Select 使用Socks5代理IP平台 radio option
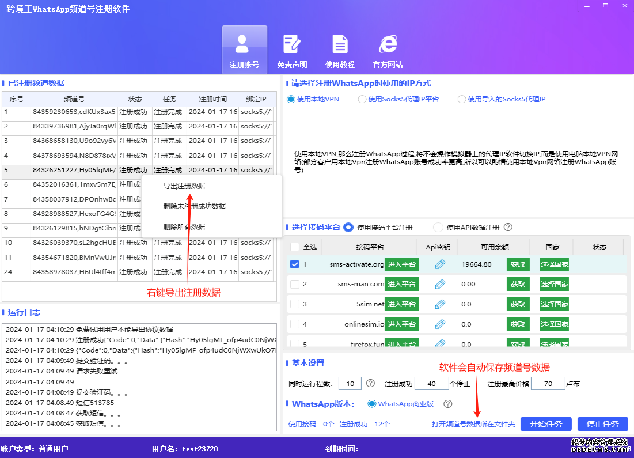Image resolution: width=634 pixels, height=458 pixels. tap(362, 99)
